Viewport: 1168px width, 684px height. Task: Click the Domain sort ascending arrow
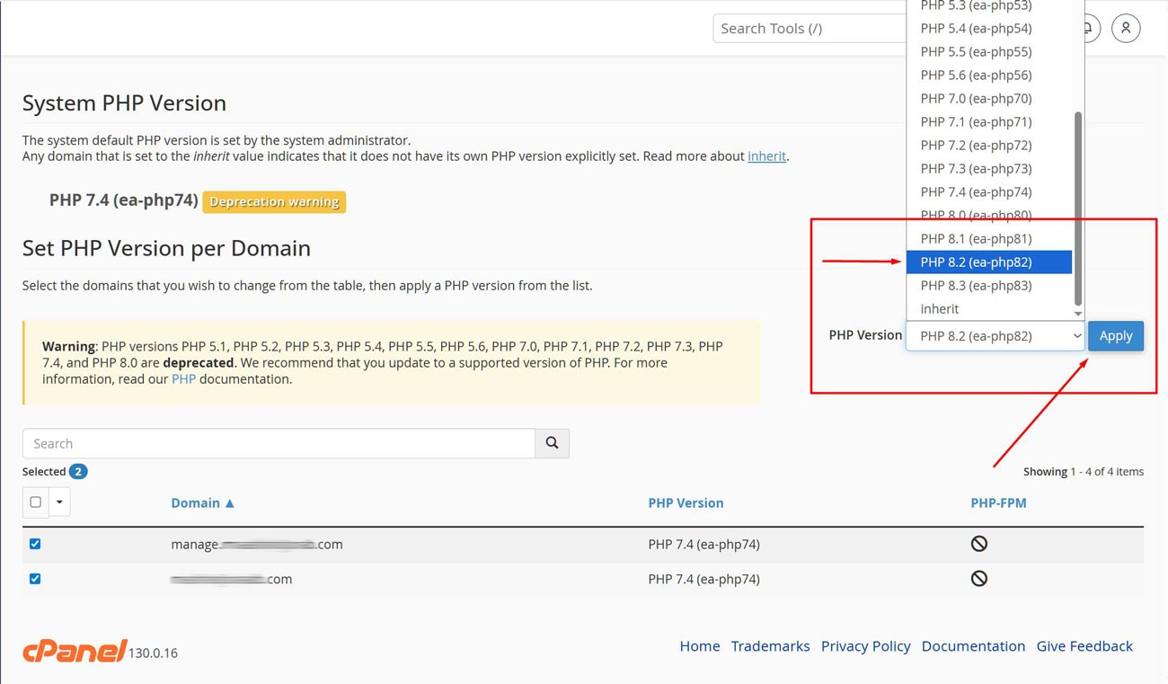[x=230, y=503]
